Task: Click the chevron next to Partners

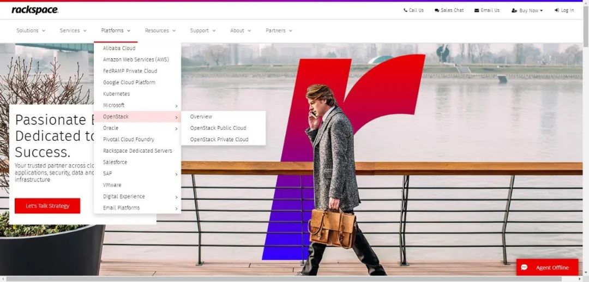Action: click(x=290, y=31)
